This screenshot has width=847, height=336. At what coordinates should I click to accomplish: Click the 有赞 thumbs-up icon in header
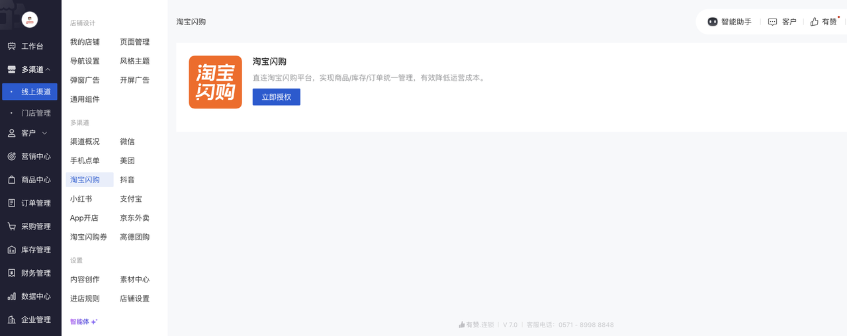(x=815, y=22)
